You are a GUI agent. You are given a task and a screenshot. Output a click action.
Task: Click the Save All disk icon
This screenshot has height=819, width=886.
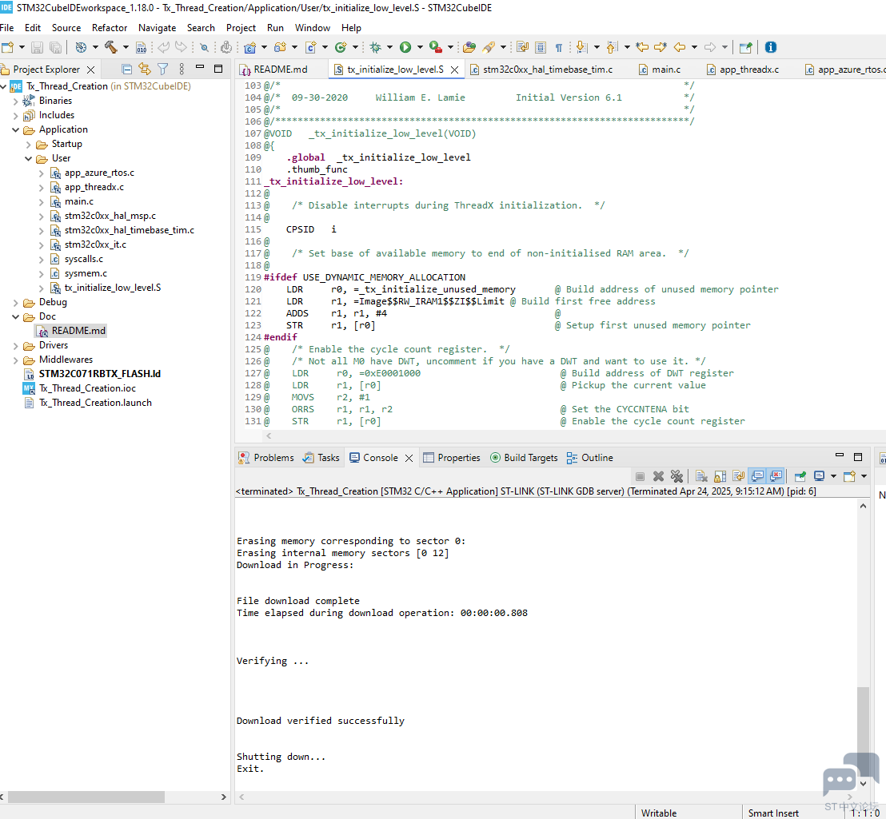[55, 47]
